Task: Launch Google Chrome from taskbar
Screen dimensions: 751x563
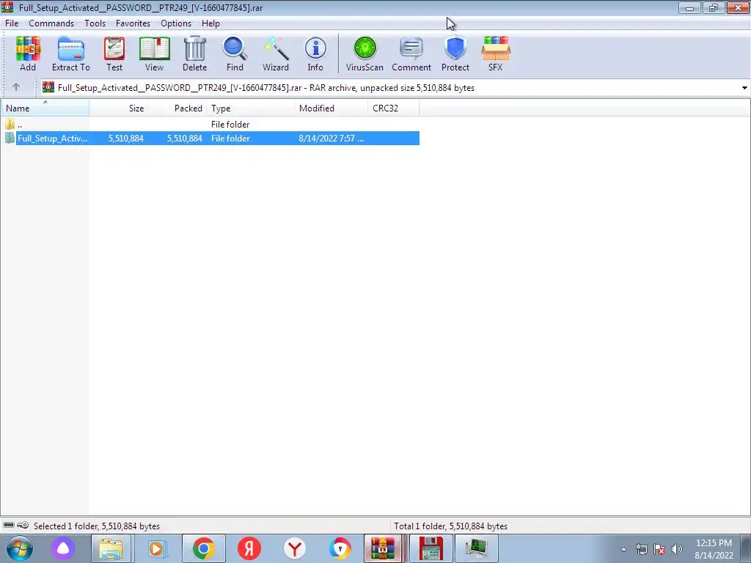Action: click(204, 548)
